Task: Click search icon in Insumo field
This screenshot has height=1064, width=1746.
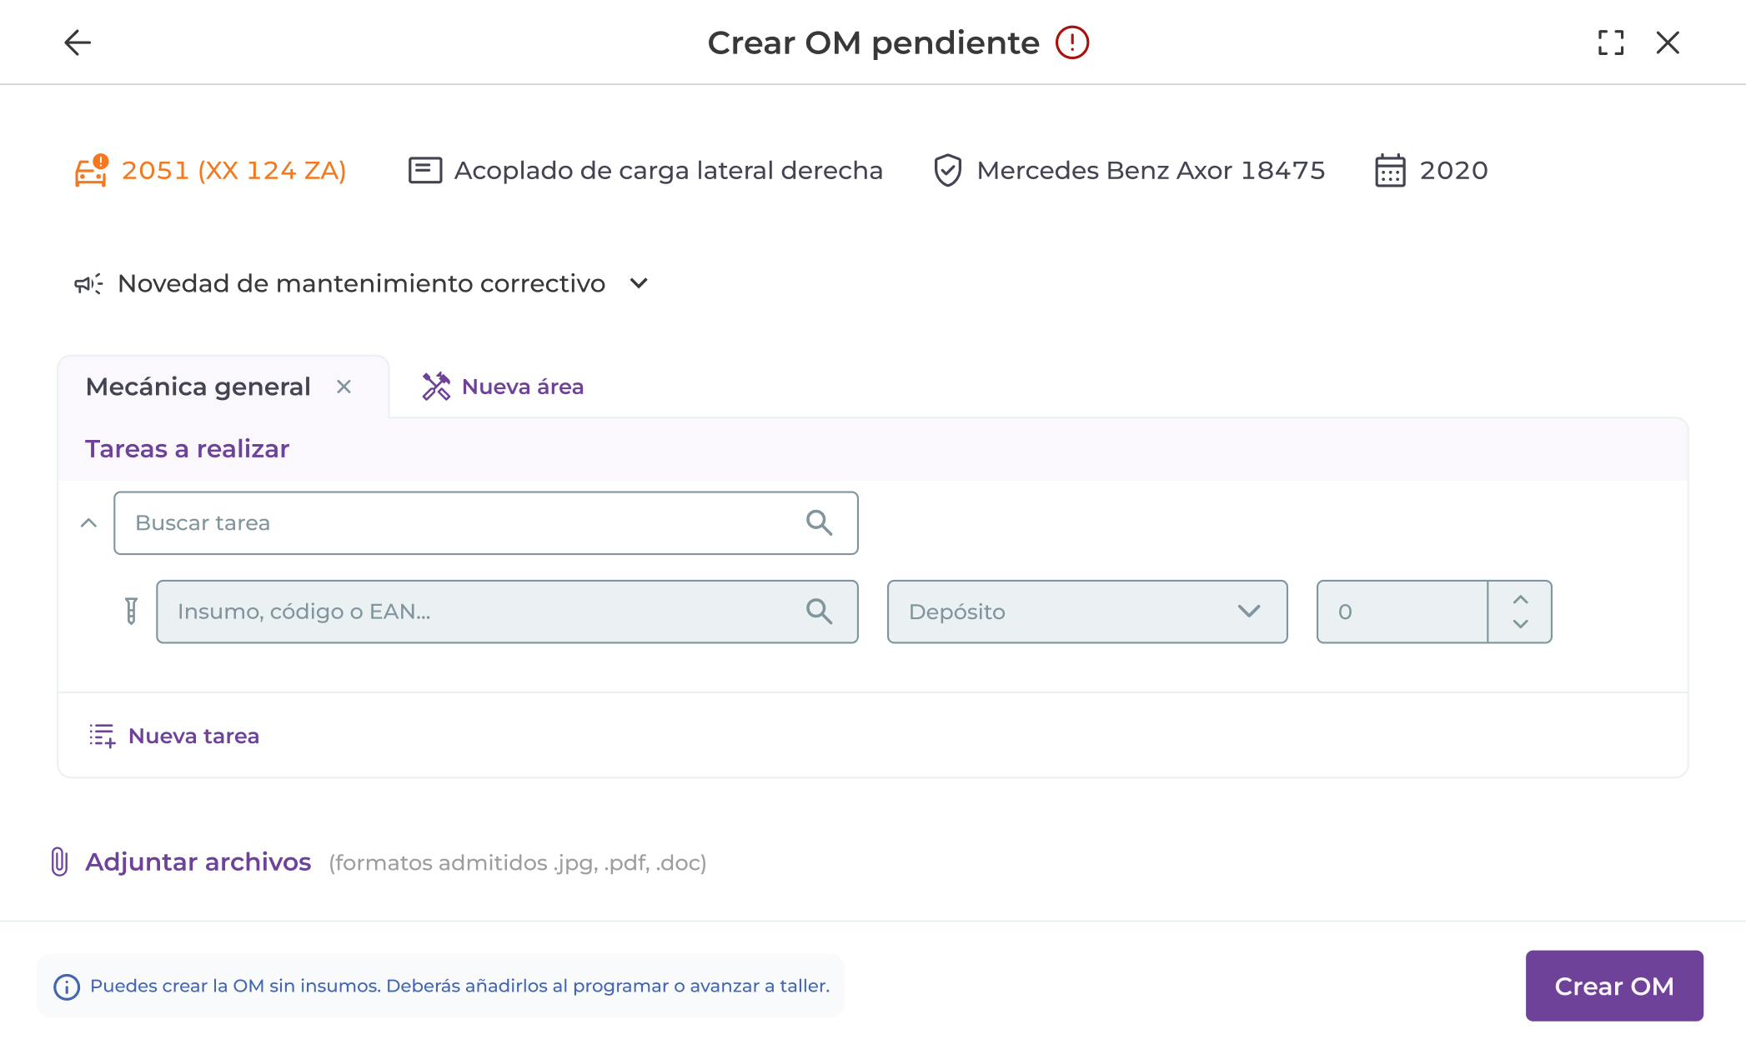Action: [819, 612]
